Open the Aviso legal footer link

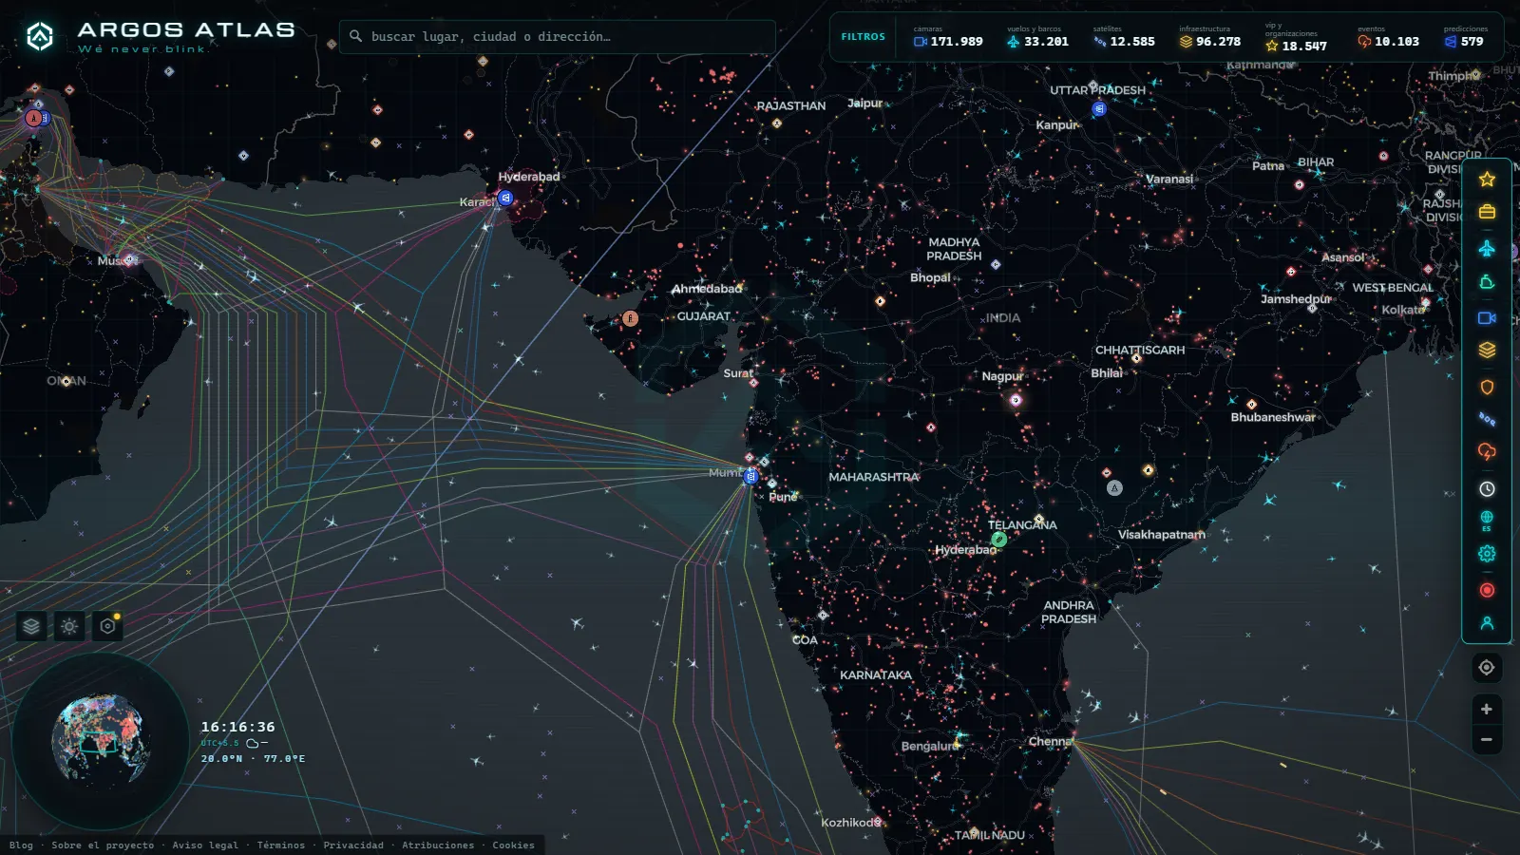tap(205, 845)
